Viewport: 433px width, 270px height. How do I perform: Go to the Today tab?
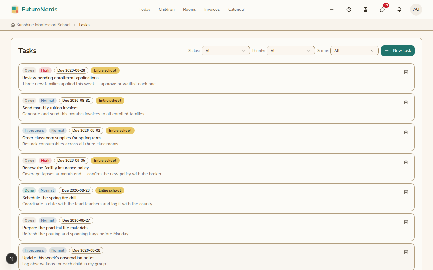[144, 10]
